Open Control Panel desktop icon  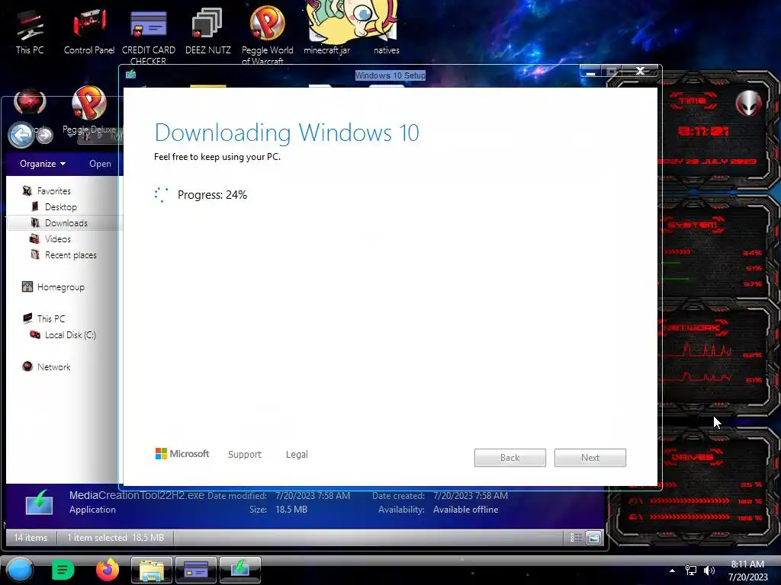(89, 32)
